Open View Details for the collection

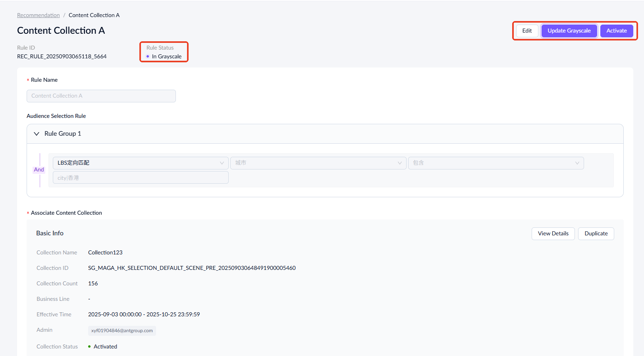(553, 233)
